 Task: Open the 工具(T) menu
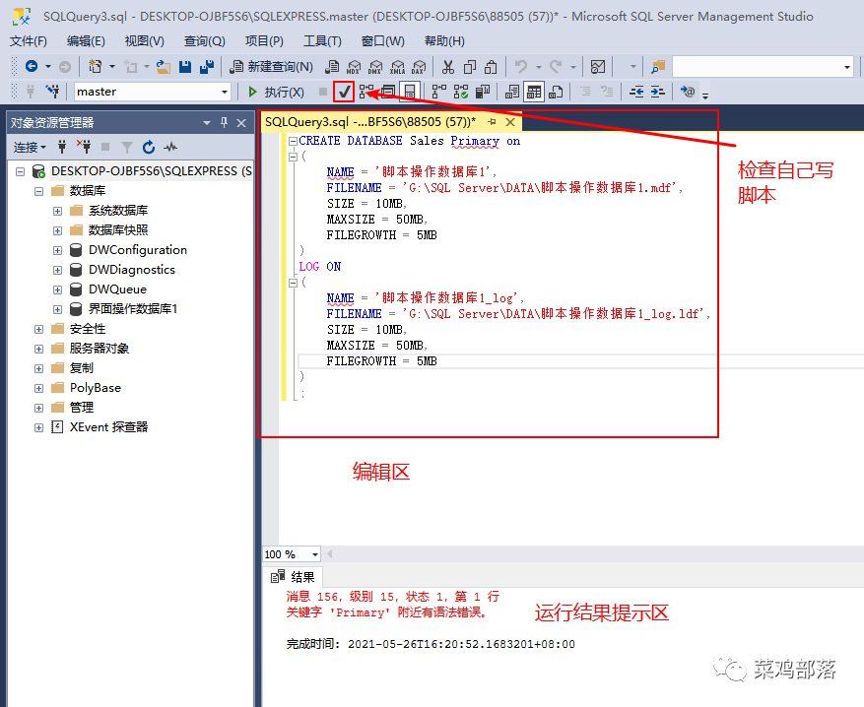tap(322, 41)
